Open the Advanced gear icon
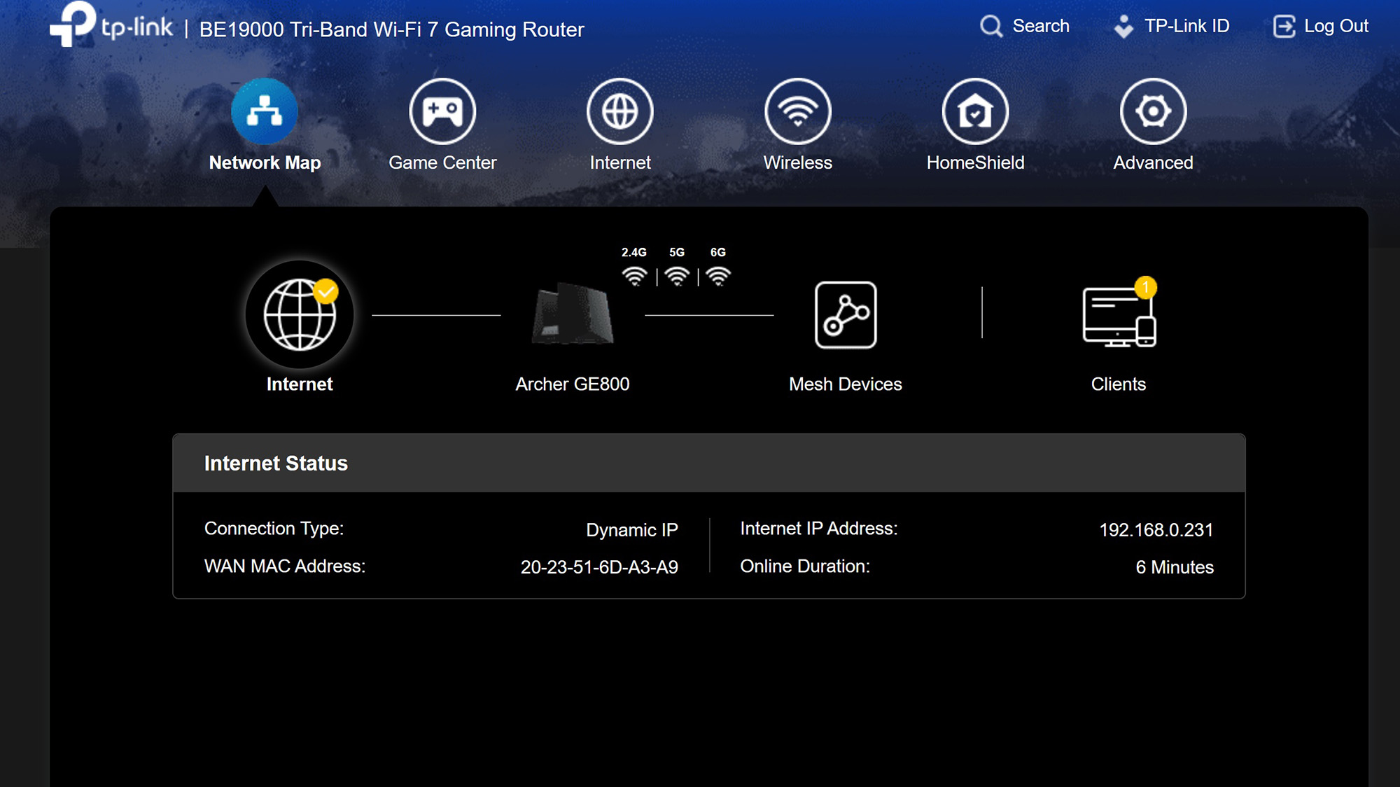This screenshot has height=787, width=1400. [x=1153, y=111]
